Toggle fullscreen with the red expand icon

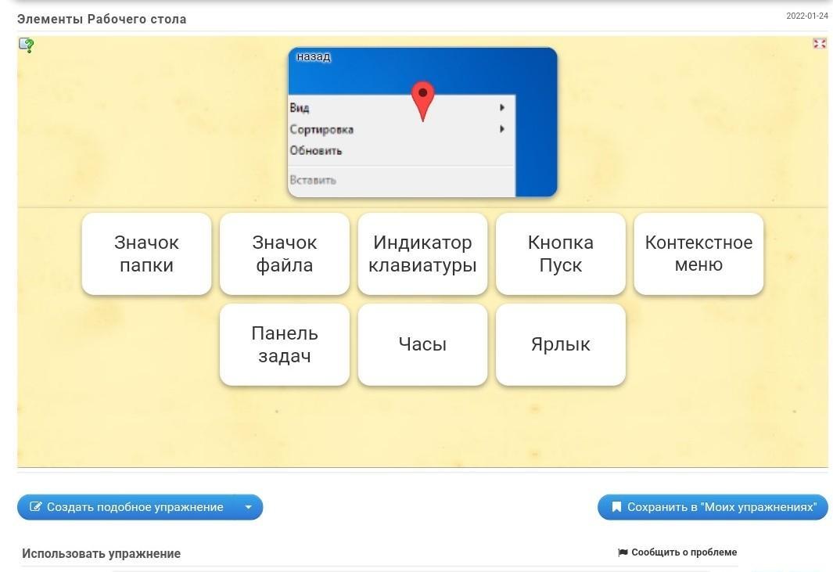[819, 44]
